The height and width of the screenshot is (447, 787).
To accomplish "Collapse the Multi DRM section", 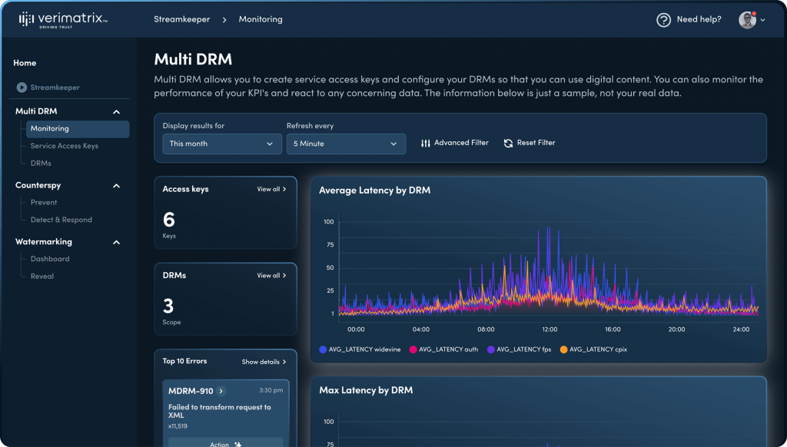I will pos(117,112).
